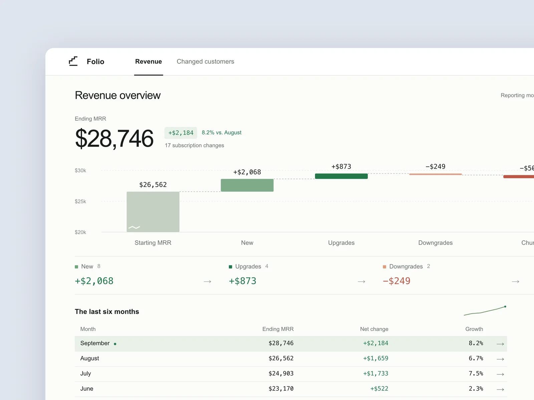Click the Ending MRR column header
This screenshot has height=400, width=534.
[x=278, y=329]
